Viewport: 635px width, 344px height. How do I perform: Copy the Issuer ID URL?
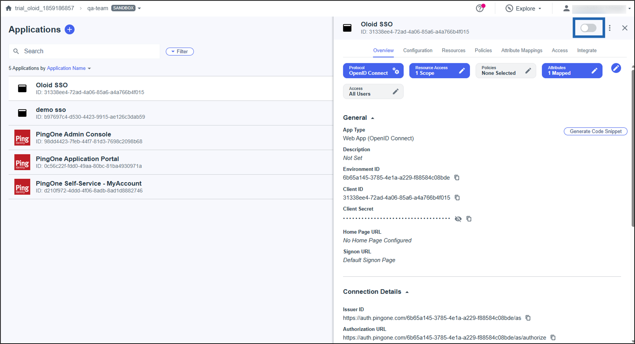[x=528, y=318]
